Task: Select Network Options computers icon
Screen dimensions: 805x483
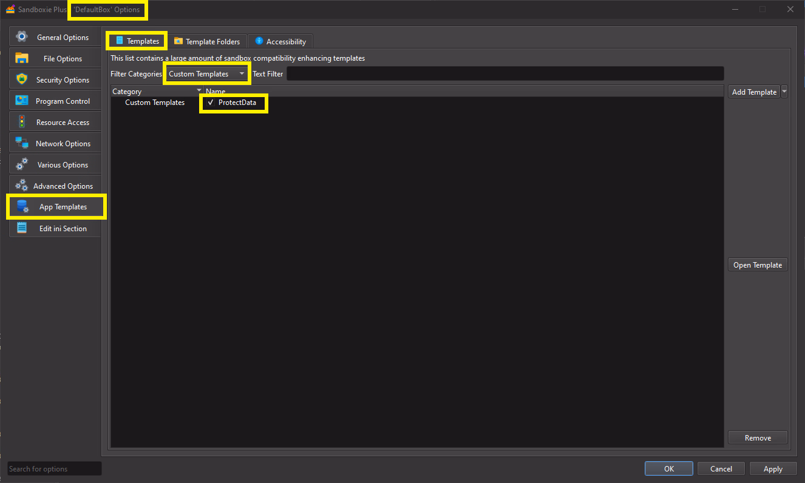Action: click(x=22, y=143)
